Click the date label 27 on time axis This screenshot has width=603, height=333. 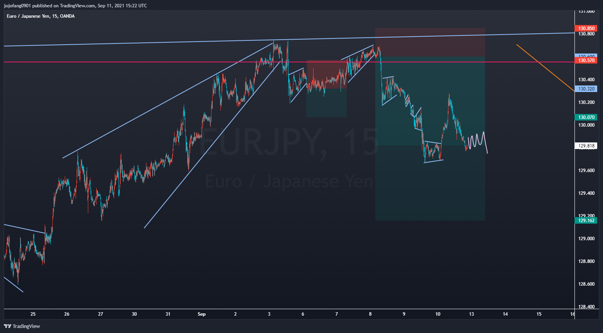pos(101,314)
